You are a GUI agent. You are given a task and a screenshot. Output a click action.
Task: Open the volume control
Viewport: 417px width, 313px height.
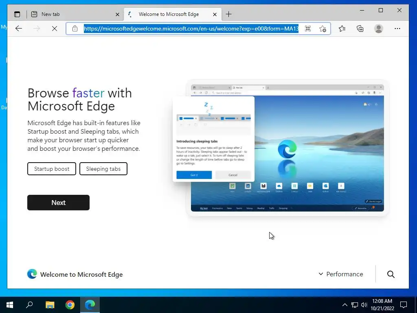(x=364, y=305)
